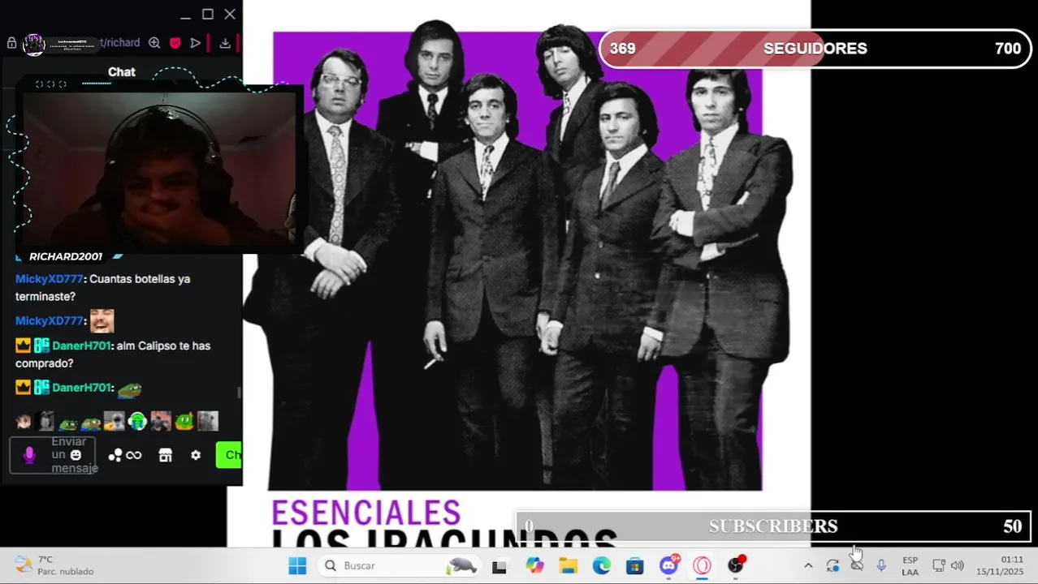Click the ESENCIALES purple heading text
Image resolution: width=1038 pixels, height=584 pixels.
(365, 513)
